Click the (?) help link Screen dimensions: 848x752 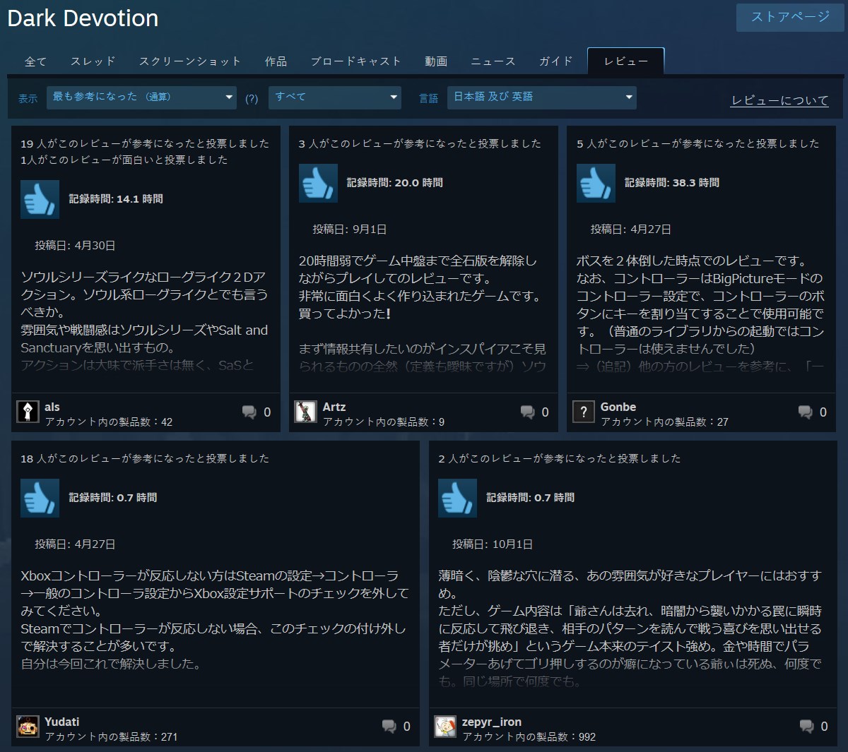click(x=252, y=99)
